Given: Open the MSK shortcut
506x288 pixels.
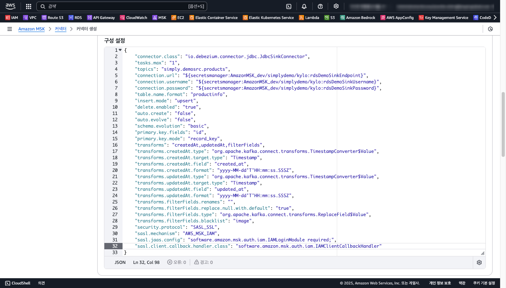Looking at the screenshot, I should coord(159,18).
